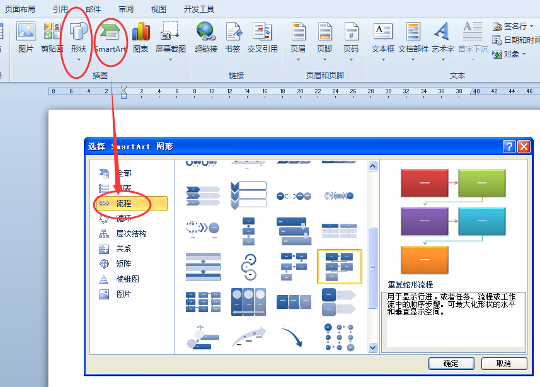Insert Date and Time (日期和时间)
The image size is (540, 387).
pyautogui.click(x=516, y=40)
